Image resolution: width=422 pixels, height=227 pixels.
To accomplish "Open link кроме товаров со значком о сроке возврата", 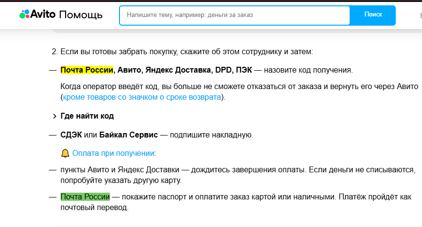I will pos(142,97).
